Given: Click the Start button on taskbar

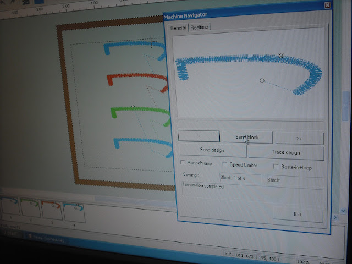Looking at the screenshot, I should pyautogui.click(x=12, y=234).
